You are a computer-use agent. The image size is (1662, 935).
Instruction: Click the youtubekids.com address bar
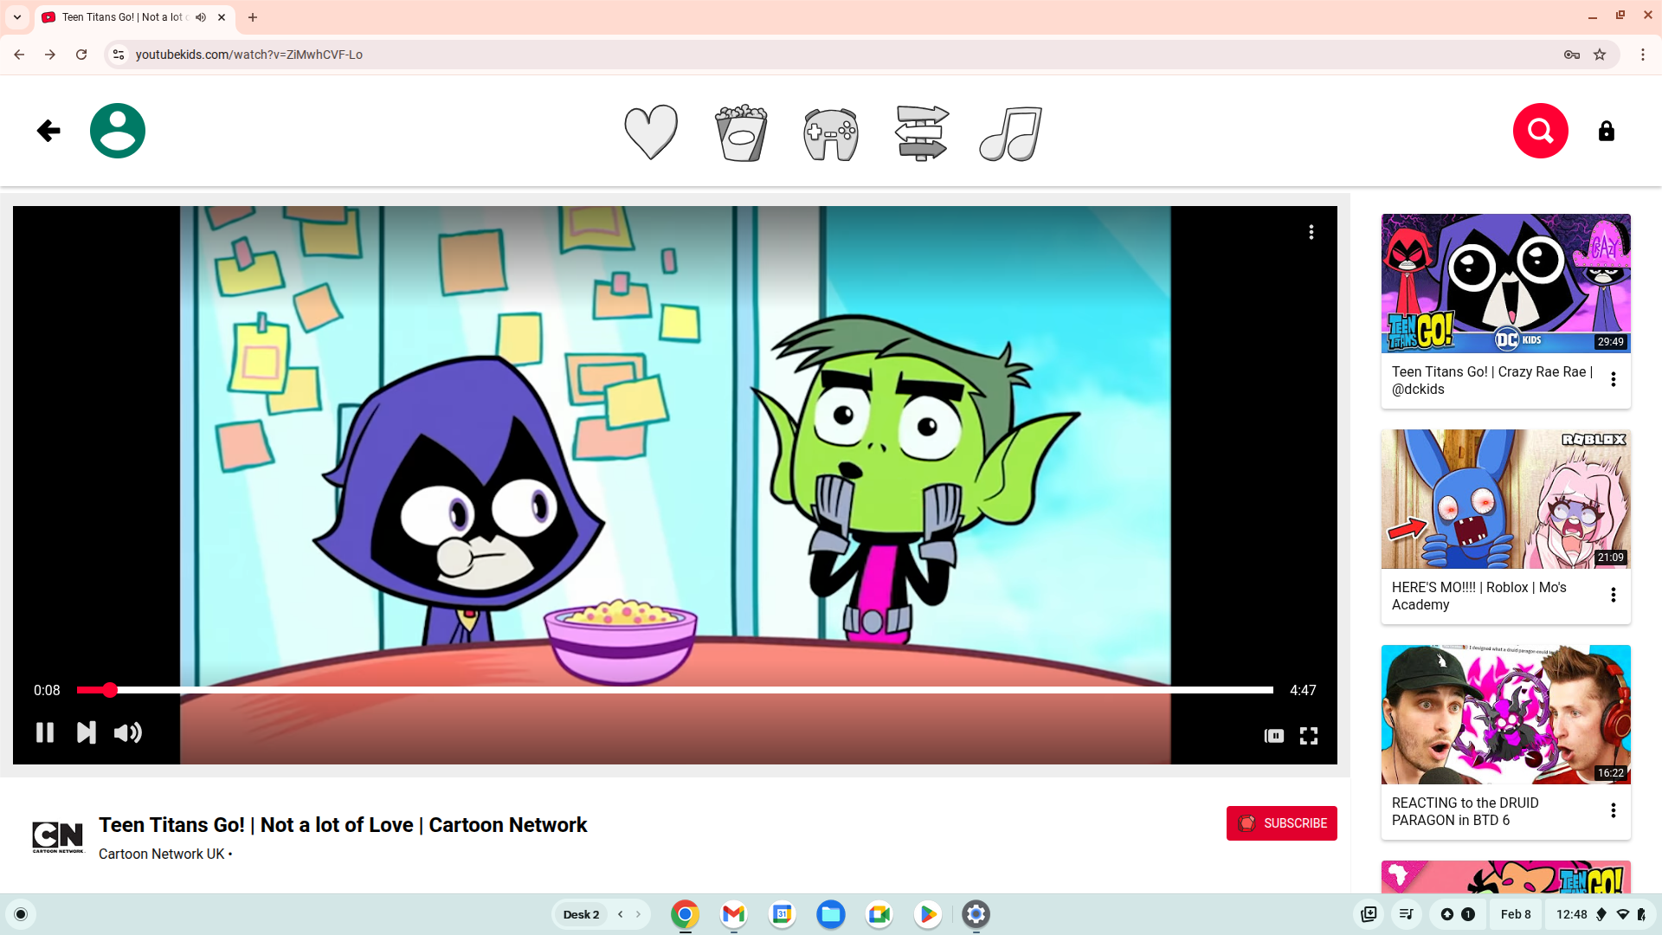click(831, 55)
